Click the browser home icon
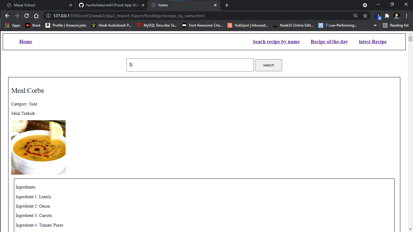The width and height of the screenshot is (413, 232). pos(36,16)
